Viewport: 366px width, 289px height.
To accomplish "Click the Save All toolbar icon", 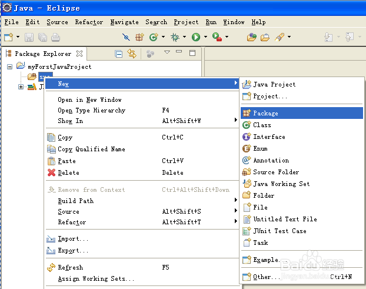I will pos(42,37).
